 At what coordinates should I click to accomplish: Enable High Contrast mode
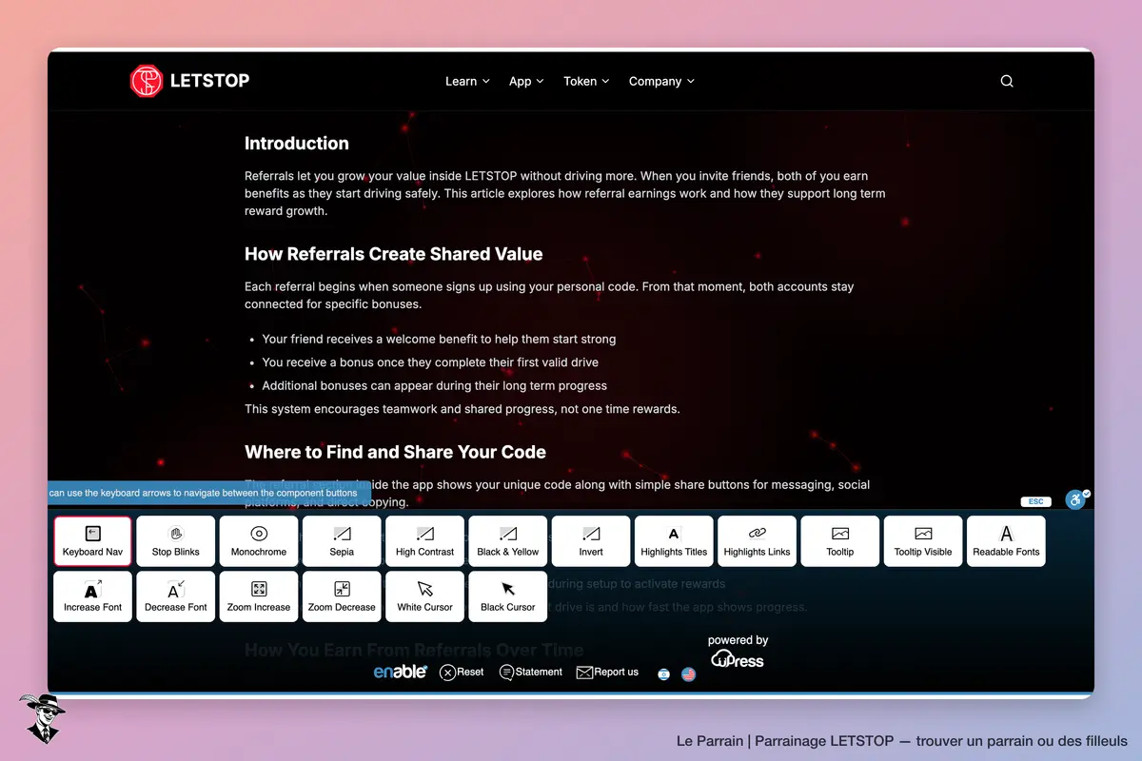click(x=424, y=541)
